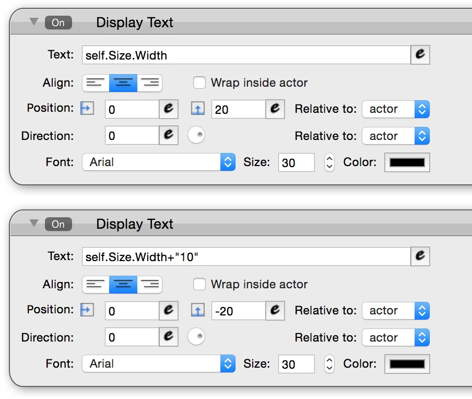This screenshot has width=472, height=399.
Task: Open expression editor for bottom Y position -20
Action: pos(275,310)
